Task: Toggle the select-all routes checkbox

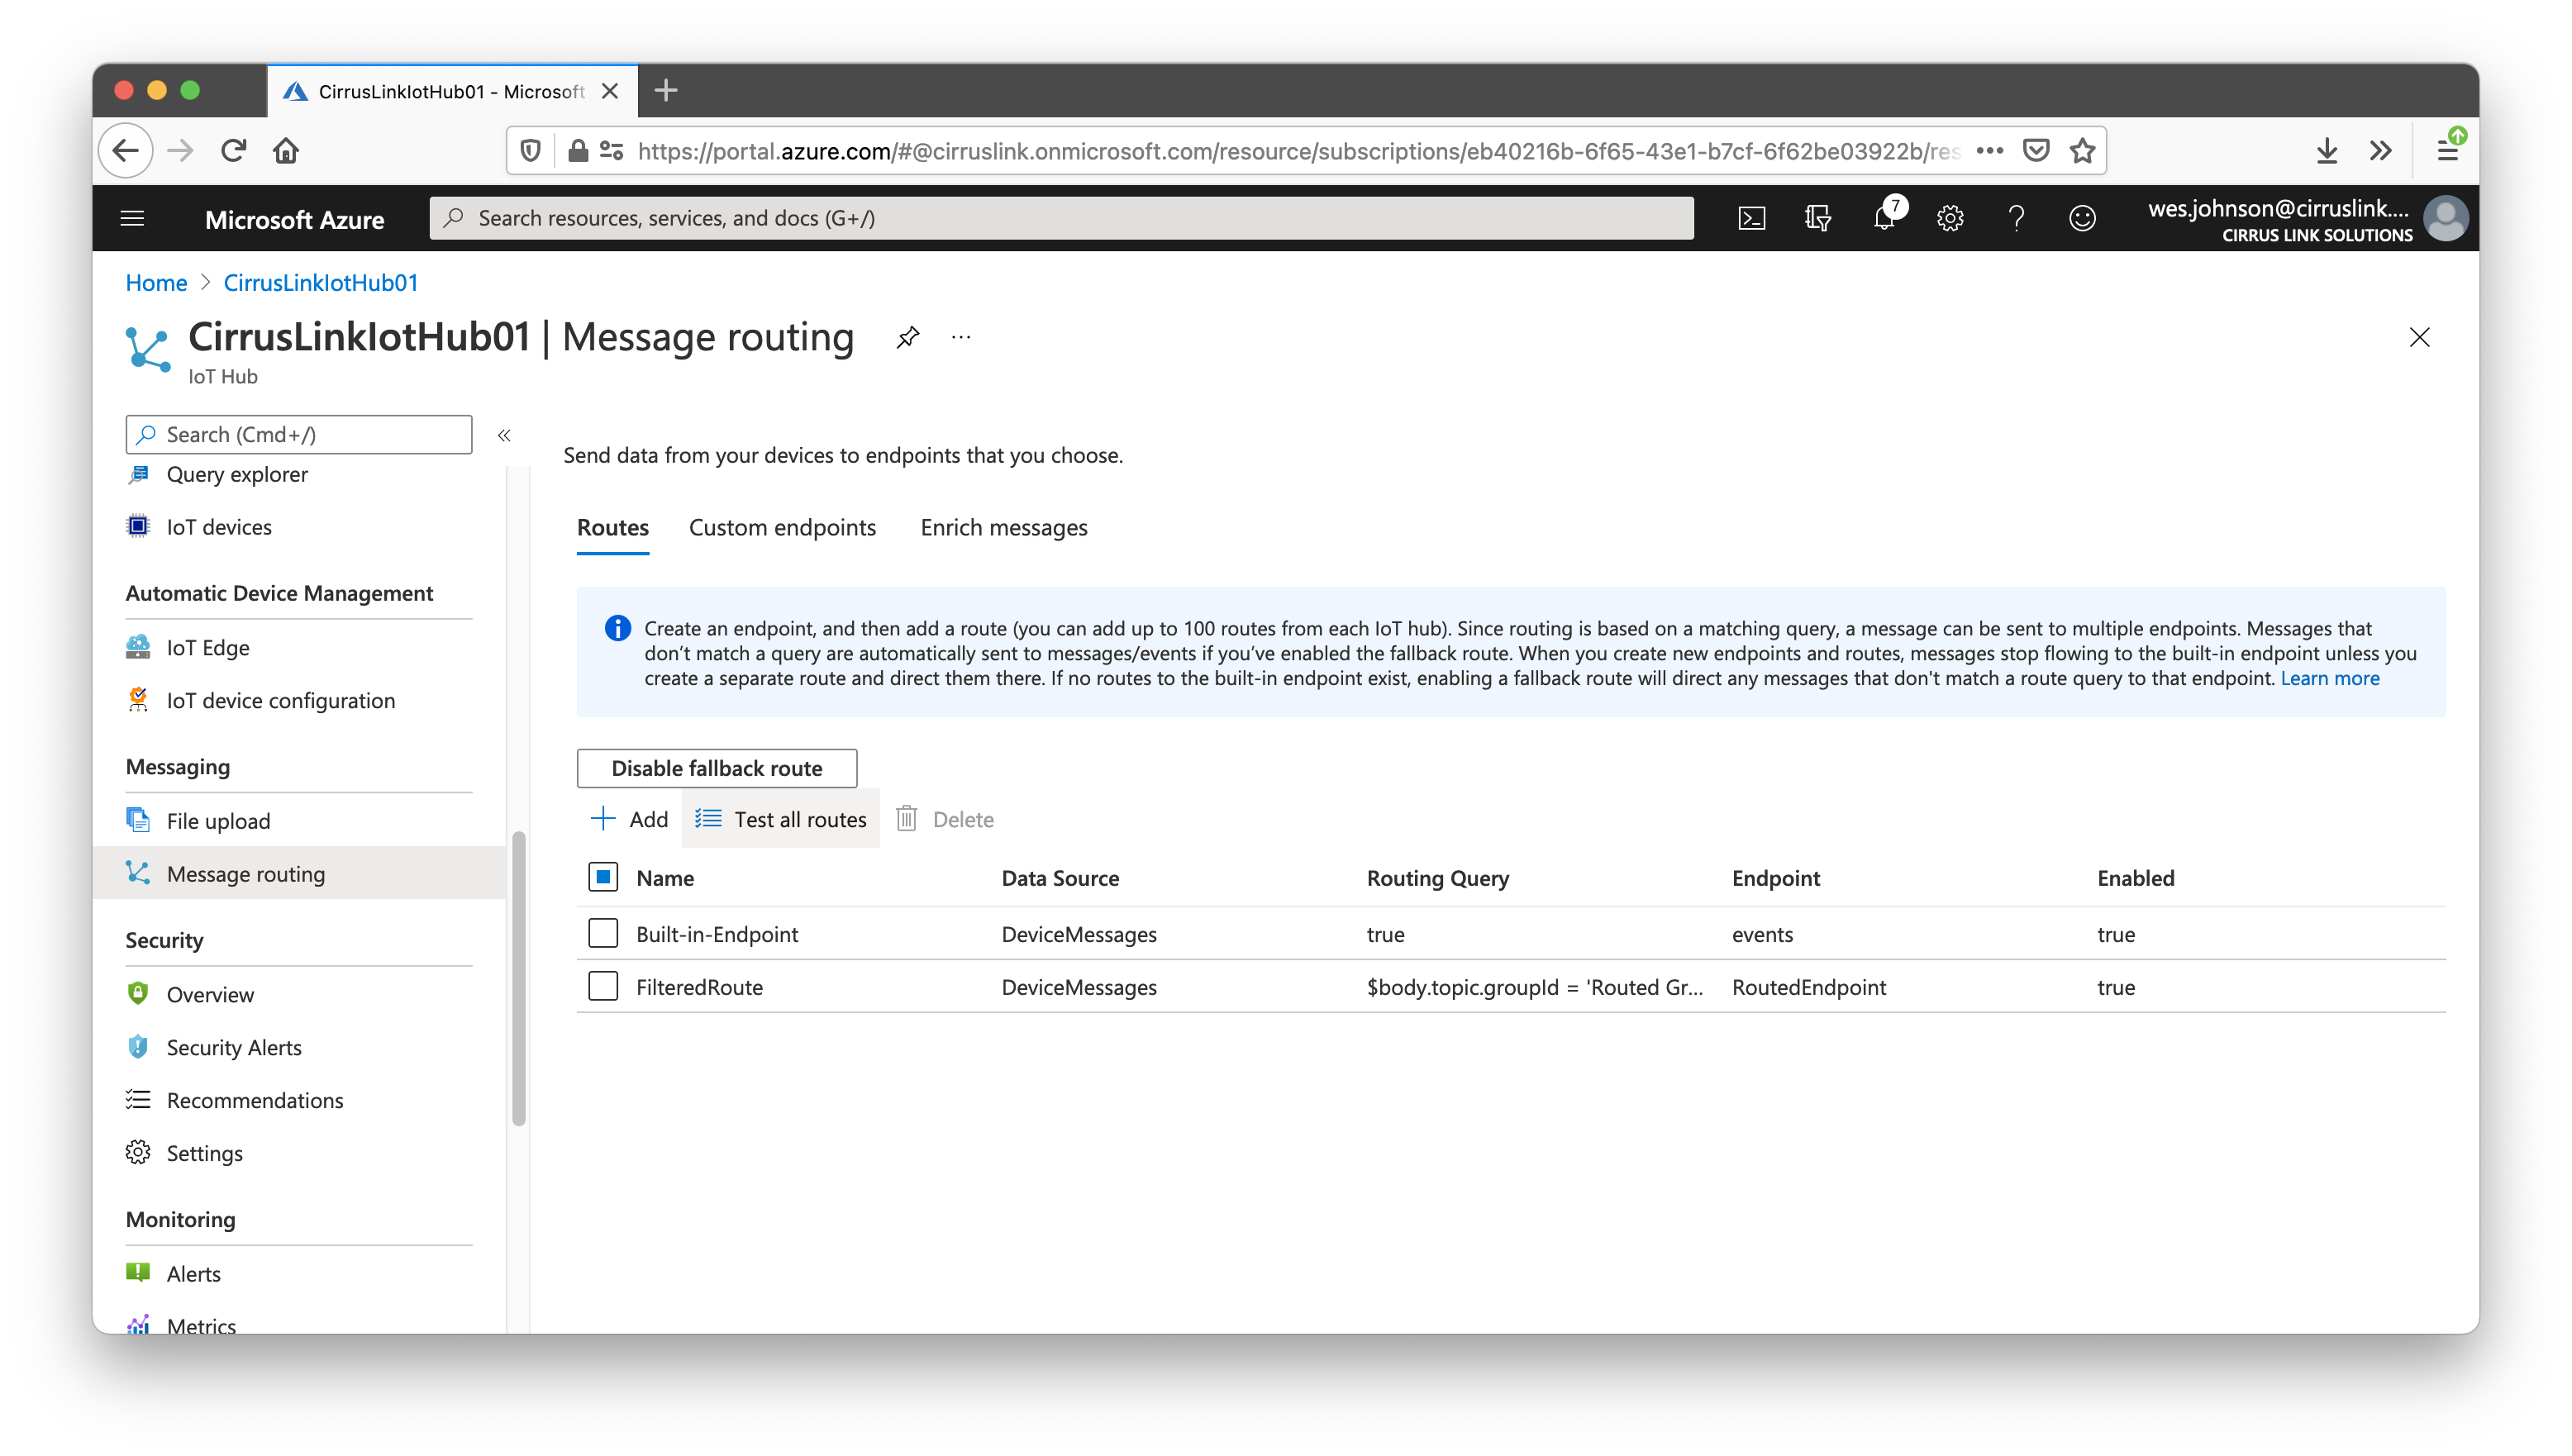Action: 603,877
